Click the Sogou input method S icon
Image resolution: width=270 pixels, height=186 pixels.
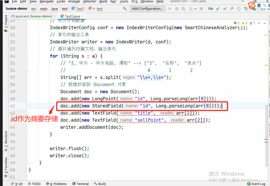(252, 5)
